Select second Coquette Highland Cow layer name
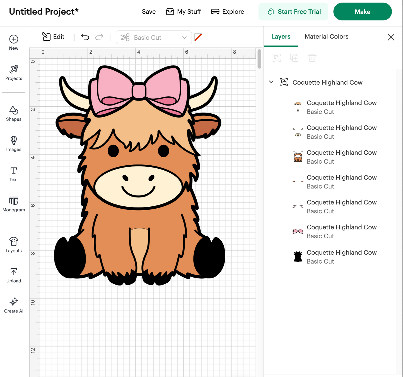The width and height of the screenshot is (403, 377). click(342, 128)
